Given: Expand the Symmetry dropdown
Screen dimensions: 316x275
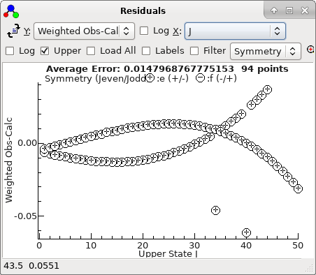Looking at the screenshot, I should click(x=266, y=51).
